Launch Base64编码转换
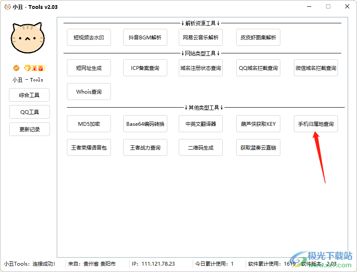Image resolution: width=357 pixels, height=272 pixels. click(145, 124)
